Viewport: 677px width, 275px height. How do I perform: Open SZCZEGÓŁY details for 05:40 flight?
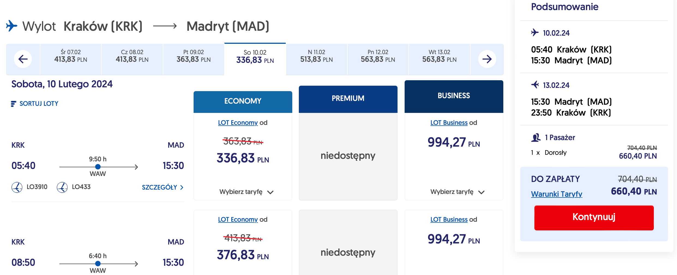[x=163, y=187]
